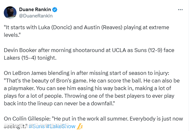The image size is (192, 131).
Task: Click the name "Devin Booker" in the tweet
Action: click(x=20, y=50)
